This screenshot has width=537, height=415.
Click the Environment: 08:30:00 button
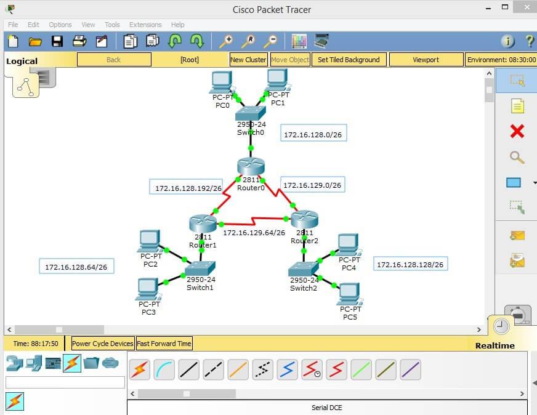pos(501,60)
